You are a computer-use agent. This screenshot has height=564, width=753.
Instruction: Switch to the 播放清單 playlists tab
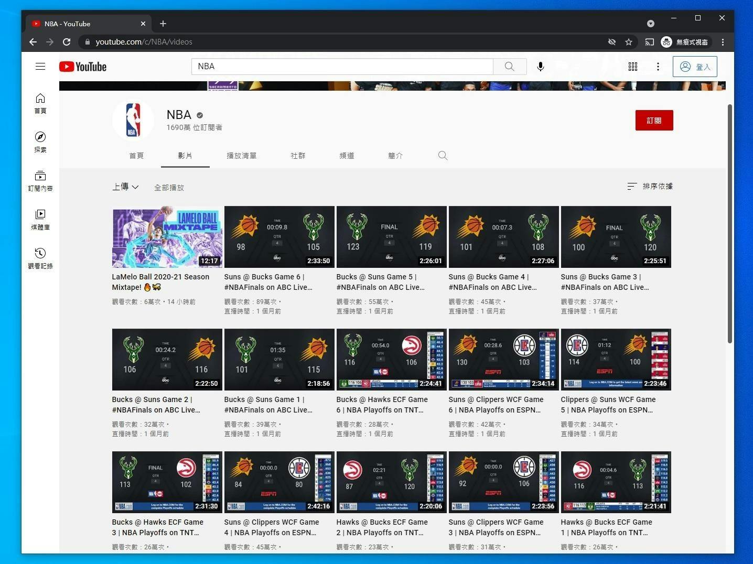click(241, 156)
